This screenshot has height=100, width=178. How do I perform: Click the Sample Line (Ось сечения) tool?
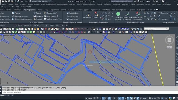pos(72,16)
